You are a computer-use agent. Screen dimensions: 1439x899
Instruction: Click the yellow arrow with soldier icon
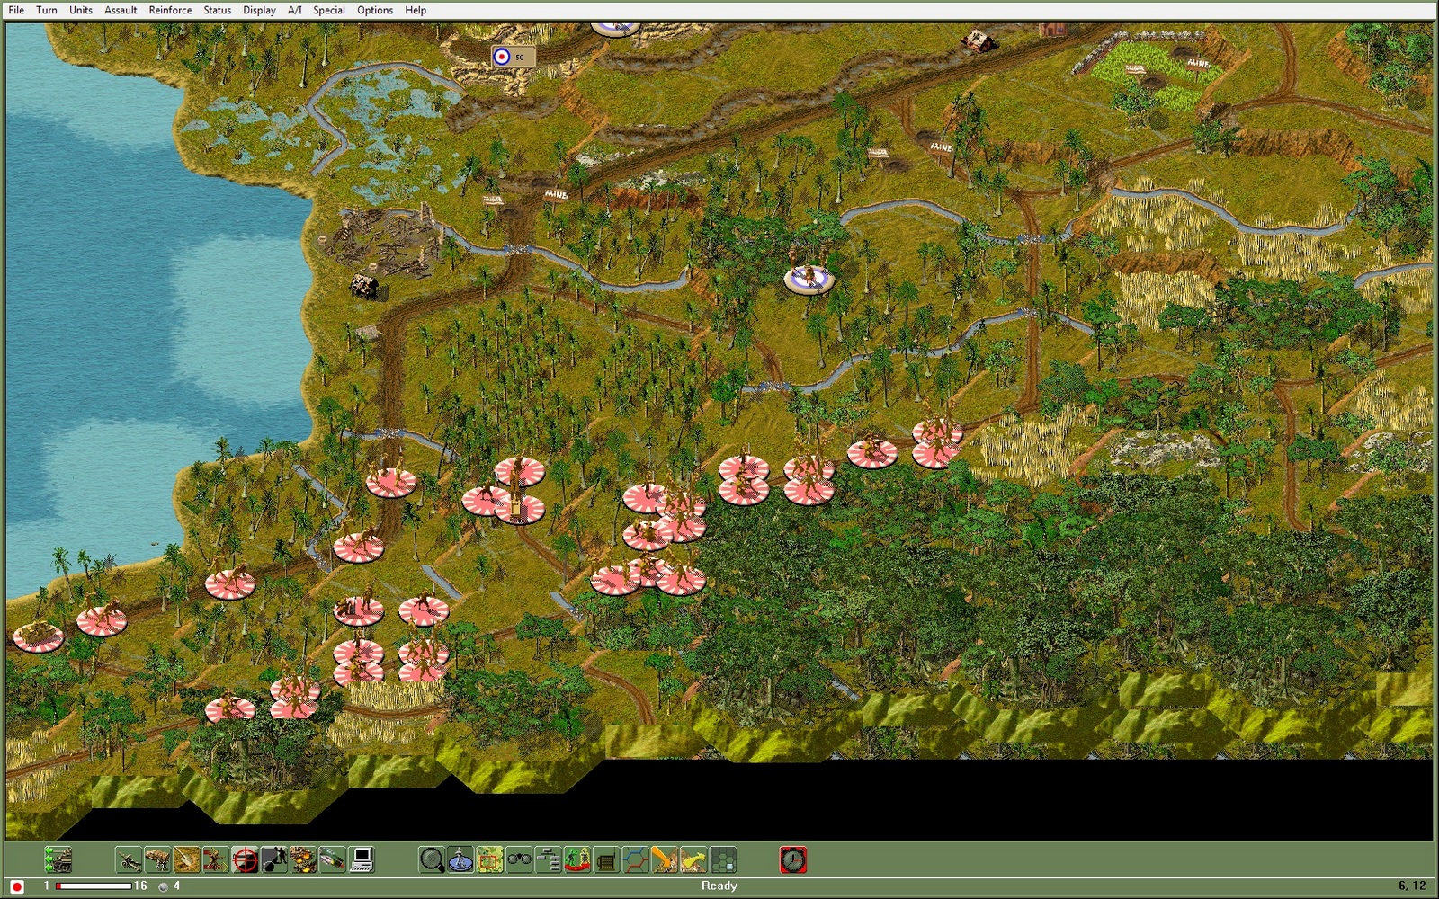click(x=664, y=860)
